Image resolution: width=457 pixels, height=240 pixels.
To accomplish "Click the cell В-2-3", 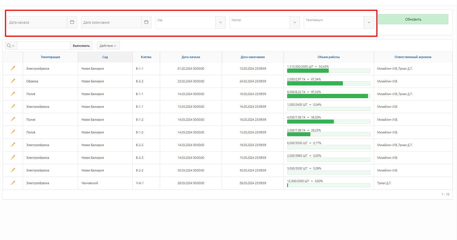I will [x=140, y=158].
